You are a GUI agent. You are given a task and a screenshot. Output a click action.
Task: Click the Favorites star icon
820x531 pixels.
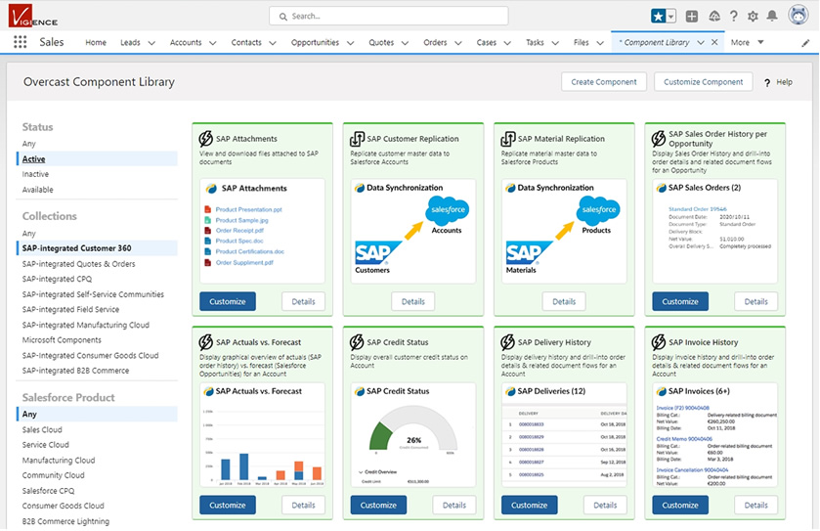(658, 17)
